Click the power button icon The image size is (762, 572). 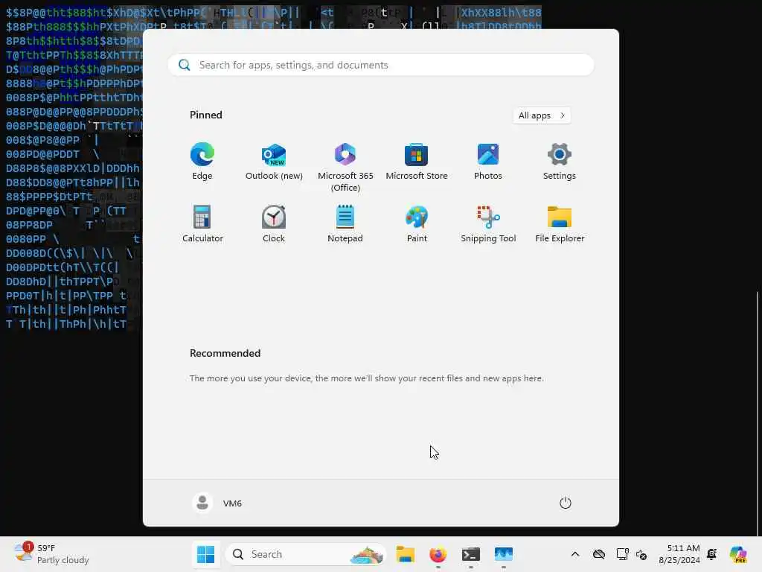coord(566,503)
